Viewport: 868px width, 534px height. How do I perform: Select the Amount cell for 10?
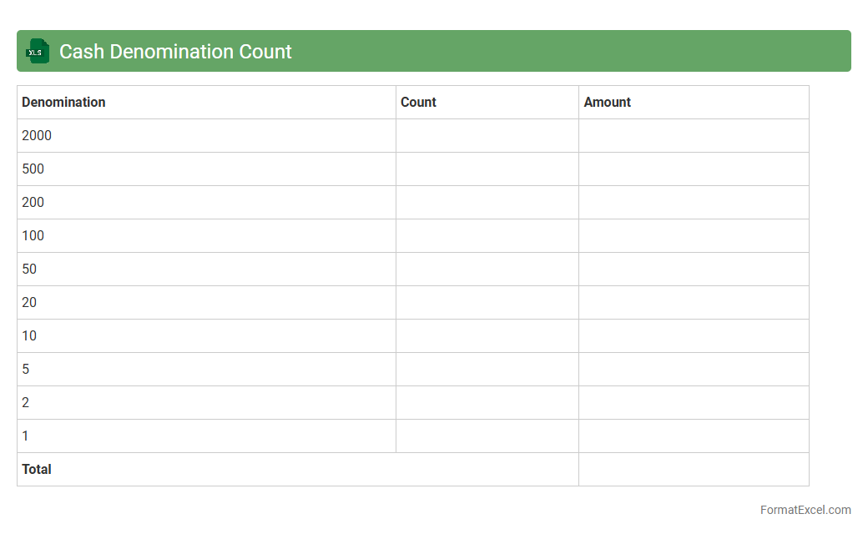pyautogui.click(x=693, y=335)
